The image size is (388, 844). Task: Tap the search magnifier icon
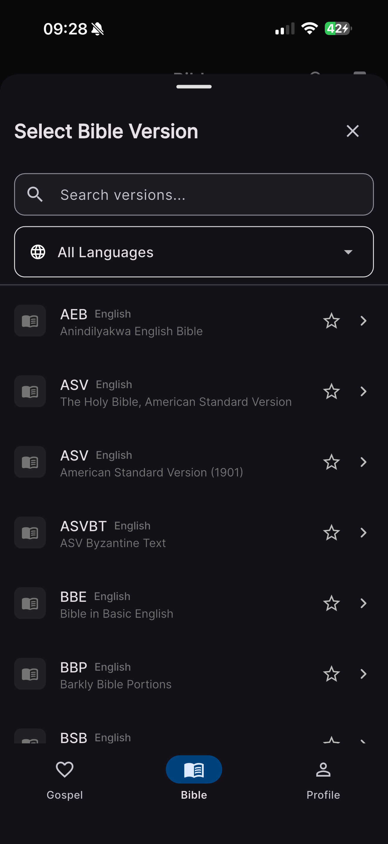click(x=35, y=195)
